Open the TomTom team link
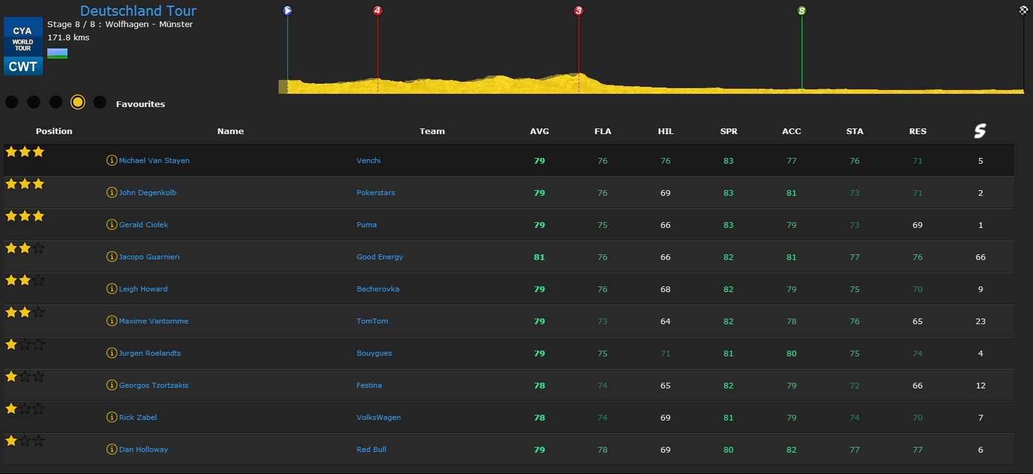1033x474 pixels. [372, 321]
